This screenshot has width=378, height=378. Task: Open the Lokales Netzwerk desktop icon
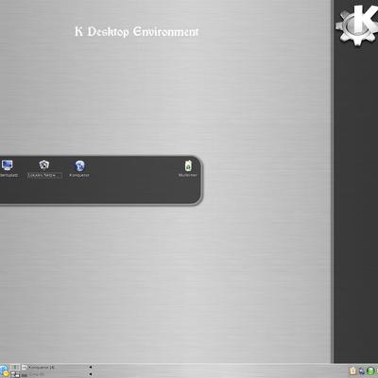(44, 164)
